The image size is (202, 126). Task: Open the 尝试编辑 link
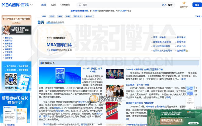[x=181, y=51]
